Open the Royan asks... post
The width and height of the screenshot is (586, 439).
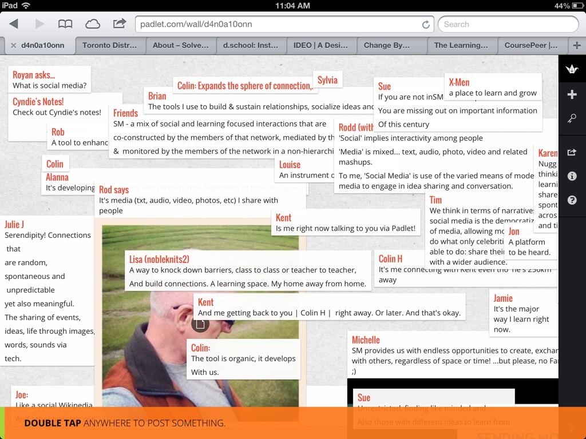pyautogui.click(x=49, y=80)
